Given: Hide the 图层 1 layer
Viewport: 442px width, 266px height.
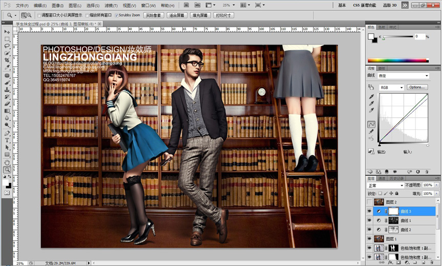Looking at the screenshot, I should pyautogui.click(x=369, y=239).
